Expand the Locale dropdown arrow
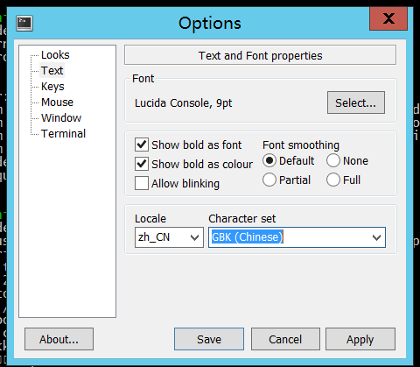 [x=194, y=237]
